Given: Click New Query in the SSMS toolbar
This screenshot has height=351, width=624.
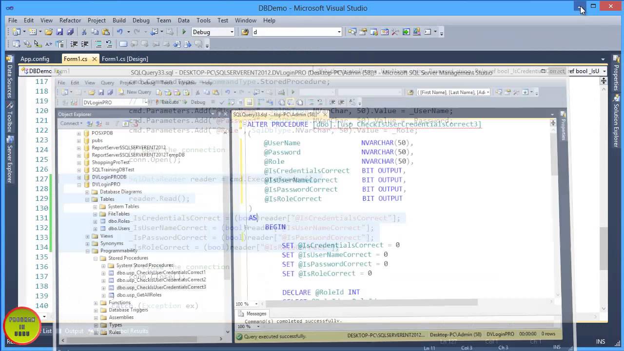Looking at the screenshot, I should point(135,92).
